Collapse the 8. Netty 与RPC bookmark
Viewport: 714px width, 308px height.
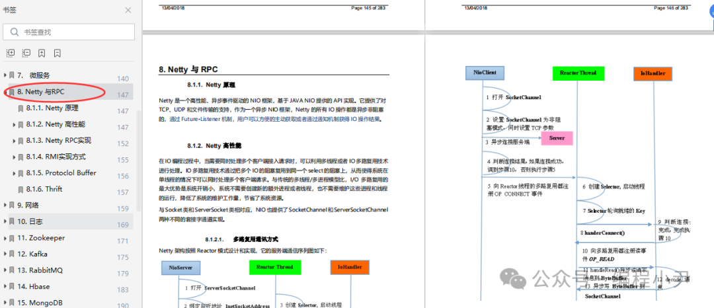[5, 92]
